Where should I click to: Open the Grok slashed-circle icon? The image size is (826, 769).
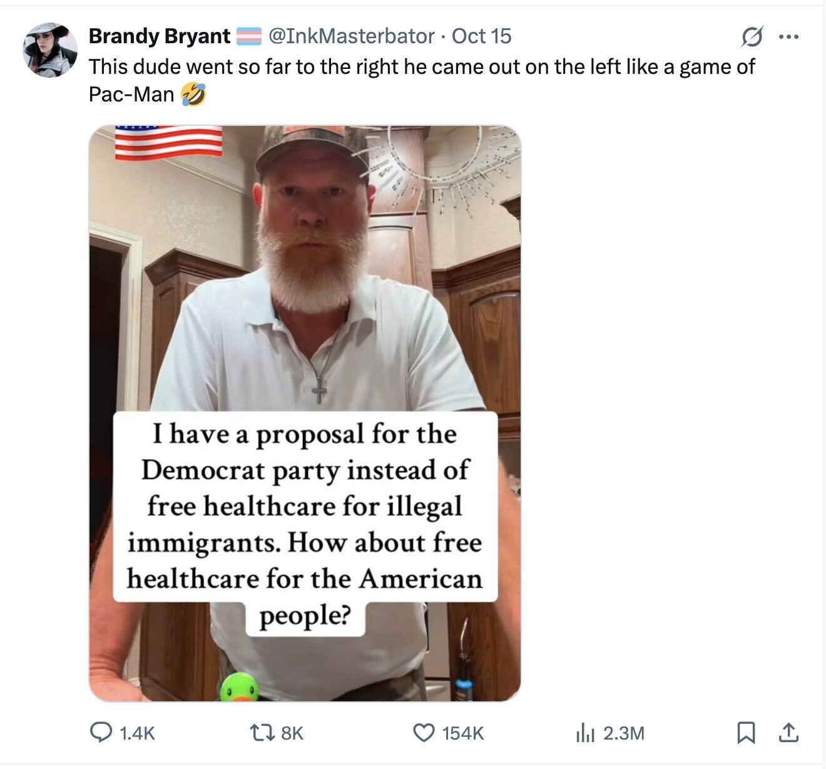[x=751, y=38]
